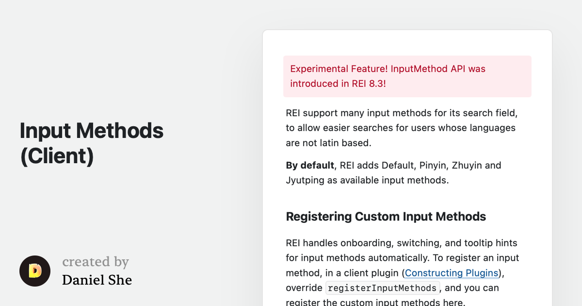Click the Daniel She author name
This screenshot has width=582, height=306.
point(97,280)
